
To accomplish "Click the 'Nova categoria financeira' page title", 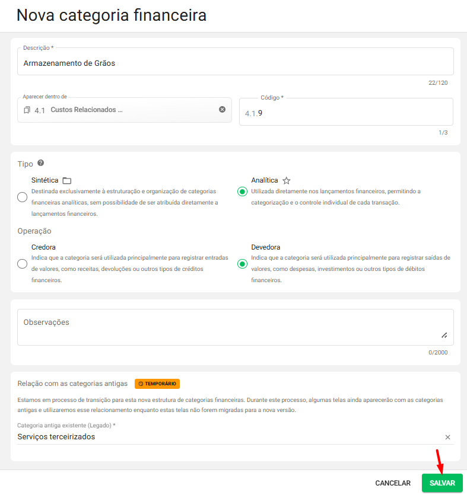I will pyautogui.click(x=112, y=15).
